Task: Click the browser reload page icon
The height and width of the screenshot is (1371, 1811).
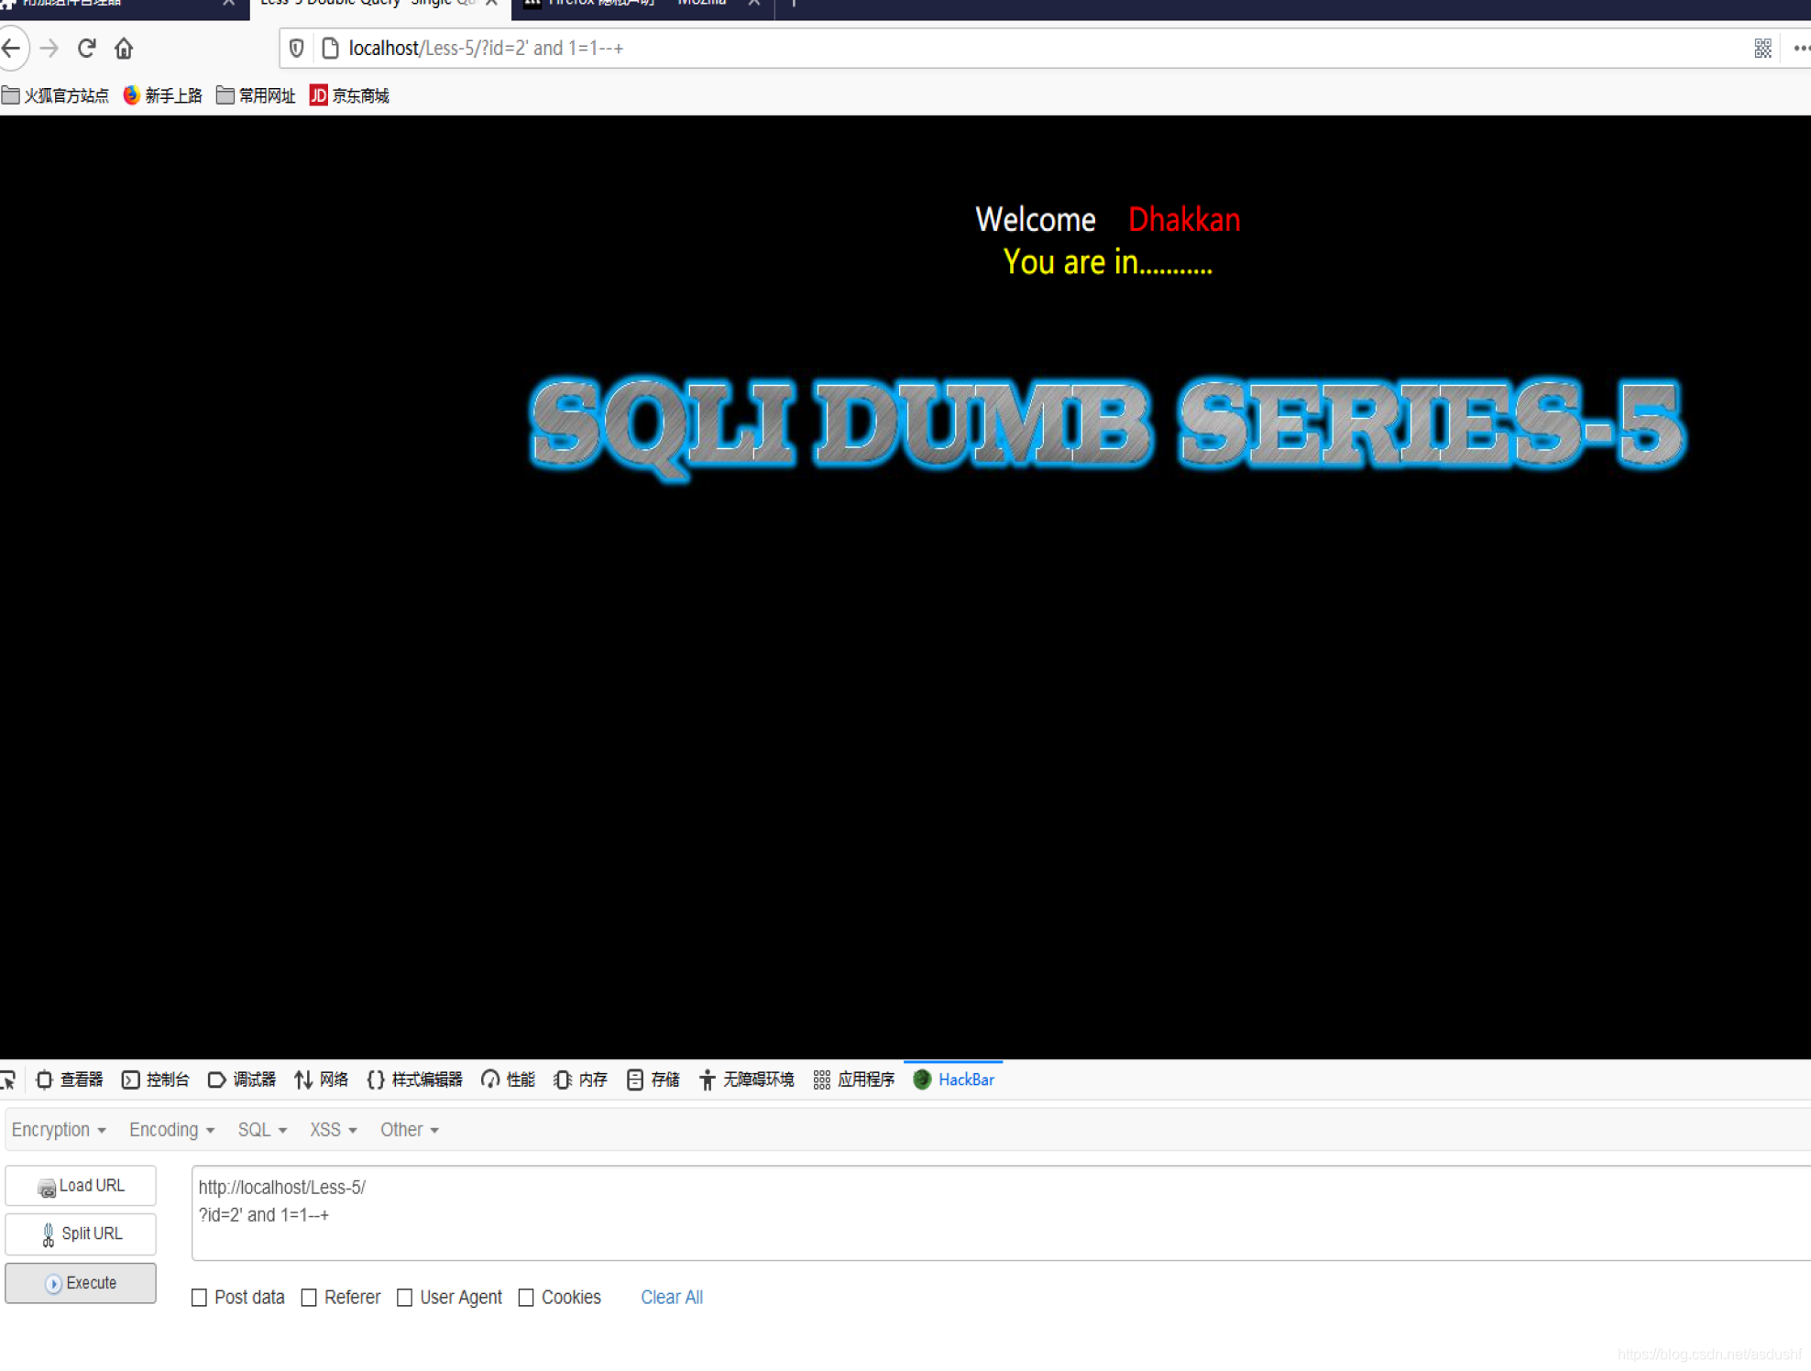Action: pos(87,49)
